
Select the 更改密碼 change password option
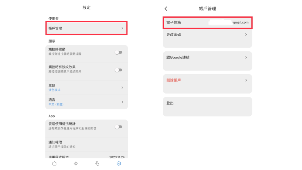(x=207, y=38)
